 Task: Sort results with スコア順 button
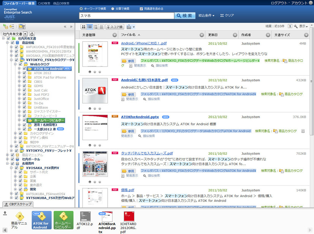(115, 27)
